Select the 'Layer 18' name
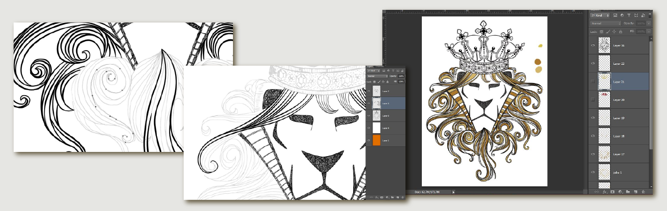 tap(619, 136)
